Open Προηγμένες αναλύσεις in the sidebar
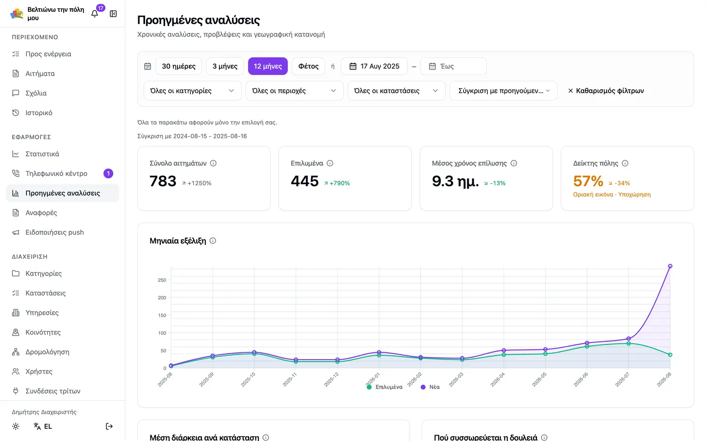This screenshot has height=441, width=706. coord(63,193)
